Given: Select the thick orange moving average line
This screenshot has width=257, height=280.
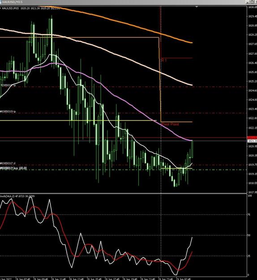Looking at the screenshot, I should (125, 23).
